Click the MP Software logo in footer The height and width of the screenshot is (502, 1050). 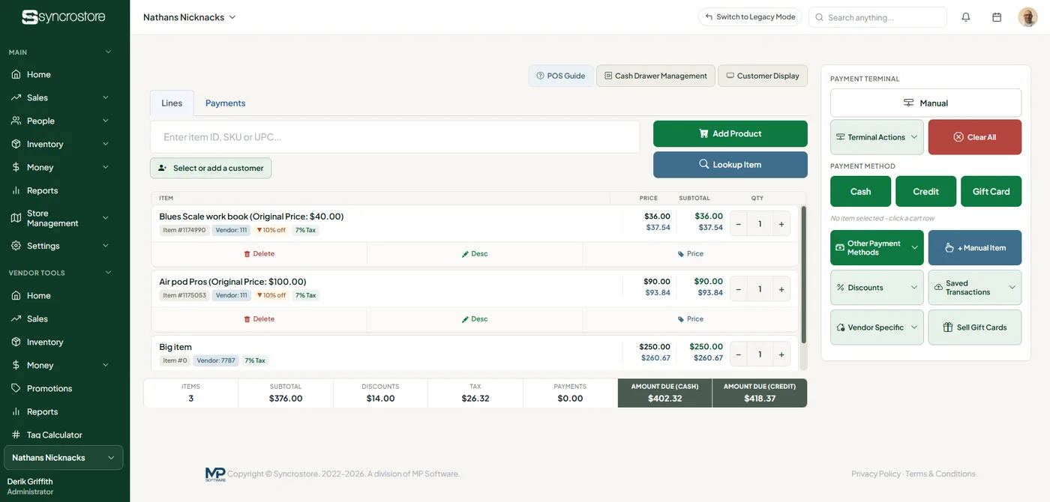215,474
